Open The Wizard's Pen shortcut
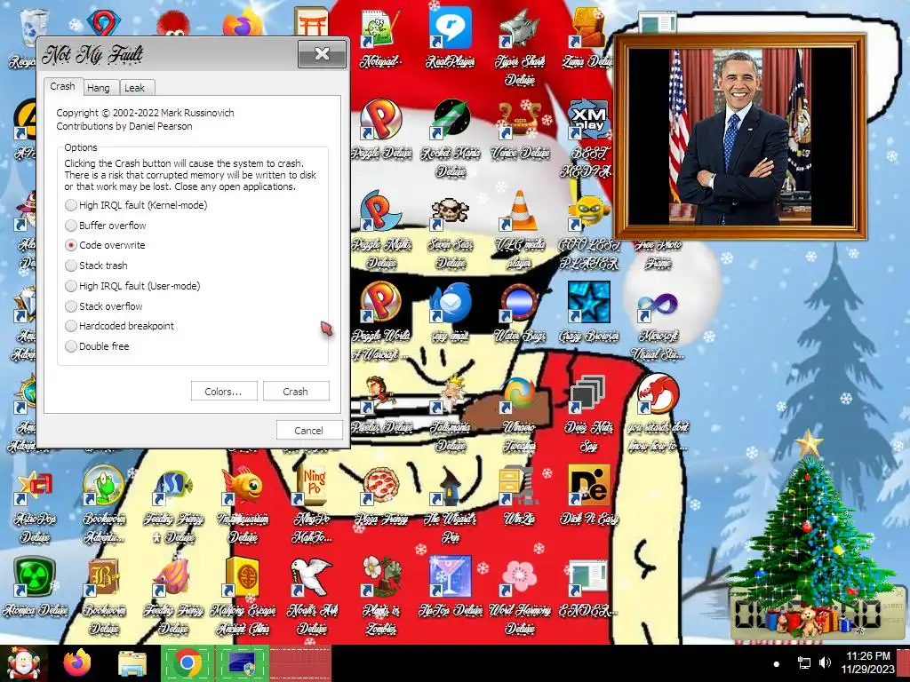Image resolution: width=910 pixels, height=682 pixels. point(451,505)
